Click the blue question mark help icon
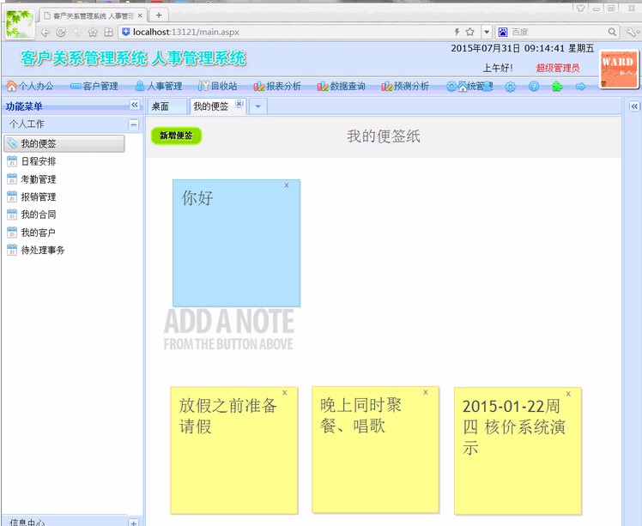 pyautogui.click(x=534, y=87)
